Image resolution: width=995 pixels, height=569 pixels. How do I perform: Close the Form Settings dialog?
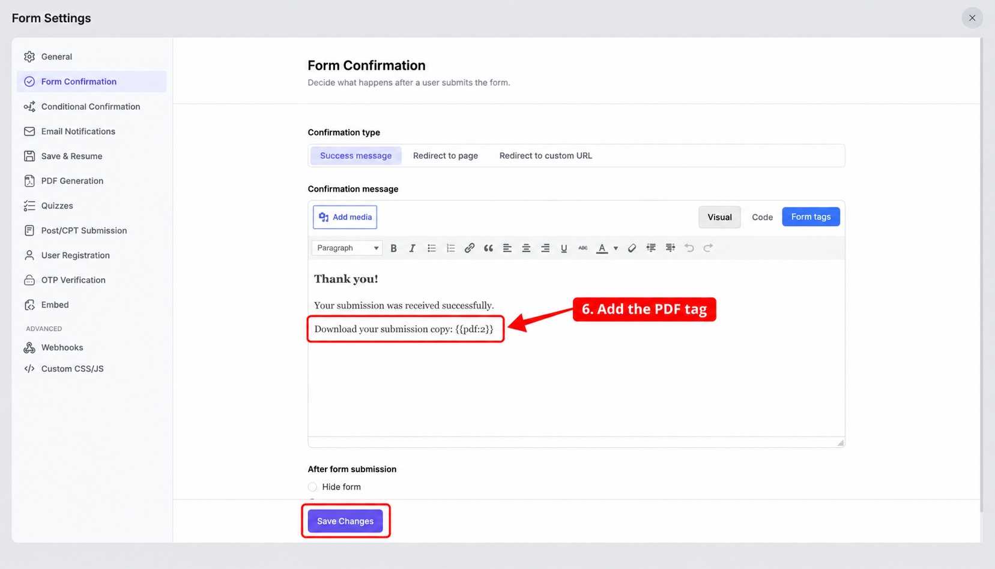pyautogui.click(x=972, y=18)
